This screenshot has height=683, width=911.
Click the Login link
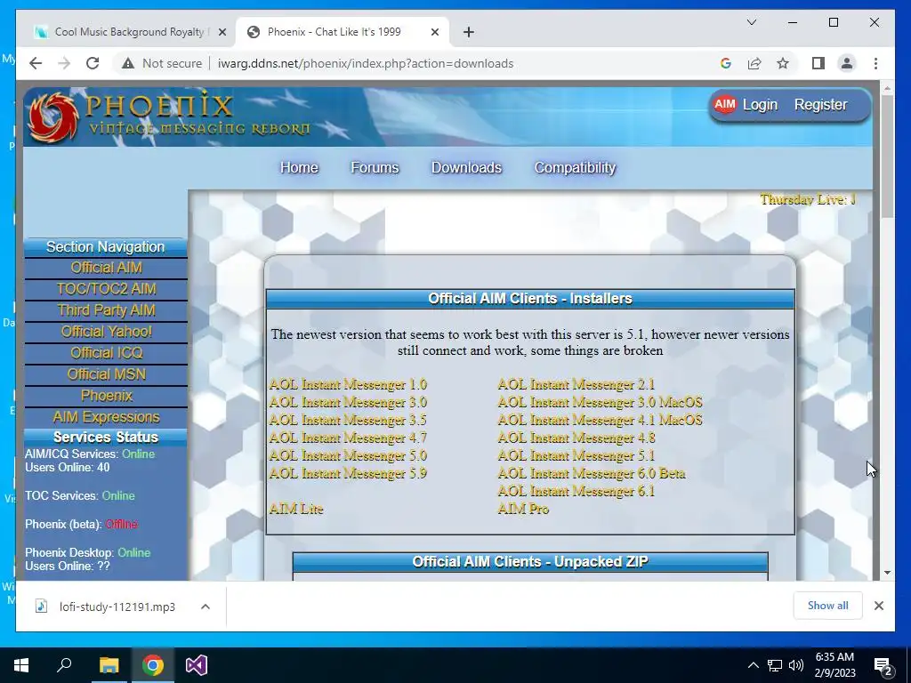[760, 105]
